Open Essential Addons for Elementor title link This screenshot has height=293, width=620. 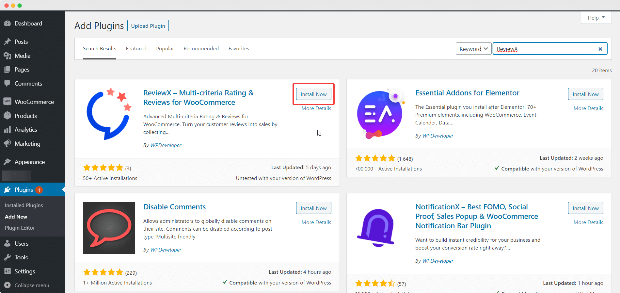(467, 93)
